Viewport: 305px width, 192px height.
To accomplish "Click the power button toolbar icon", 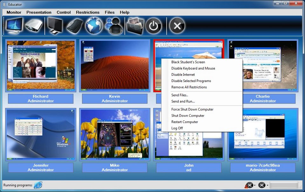I will (x=153, y=26).
